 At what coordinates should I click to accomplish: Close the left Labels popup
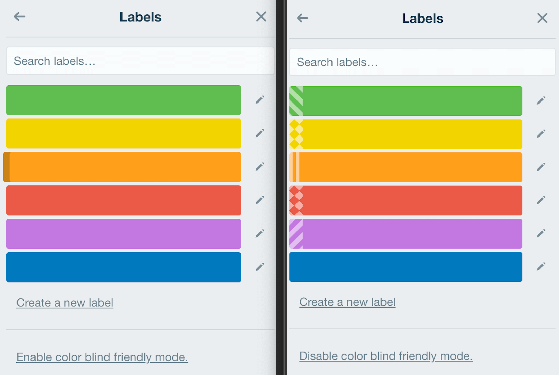[261, 17]
